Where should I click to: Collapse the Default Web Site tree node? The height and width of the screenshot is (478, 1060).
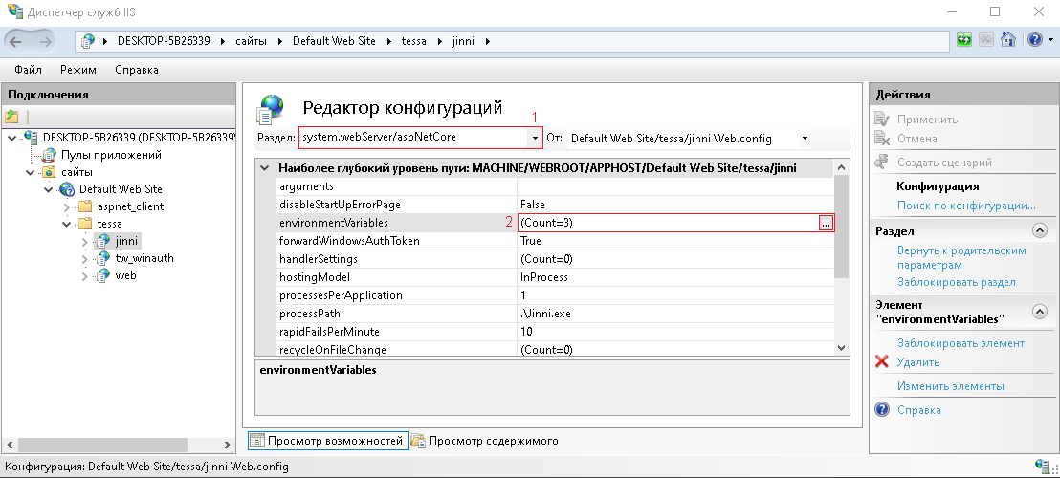tap(49, 189)
